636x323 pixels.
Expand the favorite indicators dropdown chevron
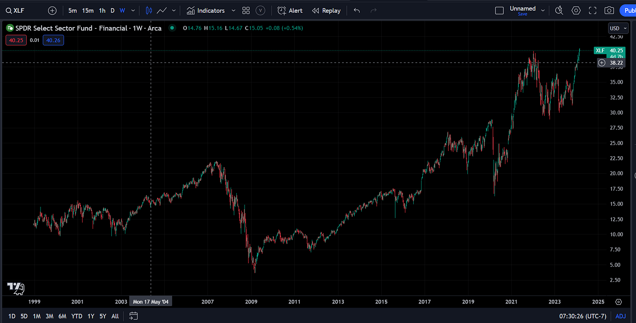[233, 10]
